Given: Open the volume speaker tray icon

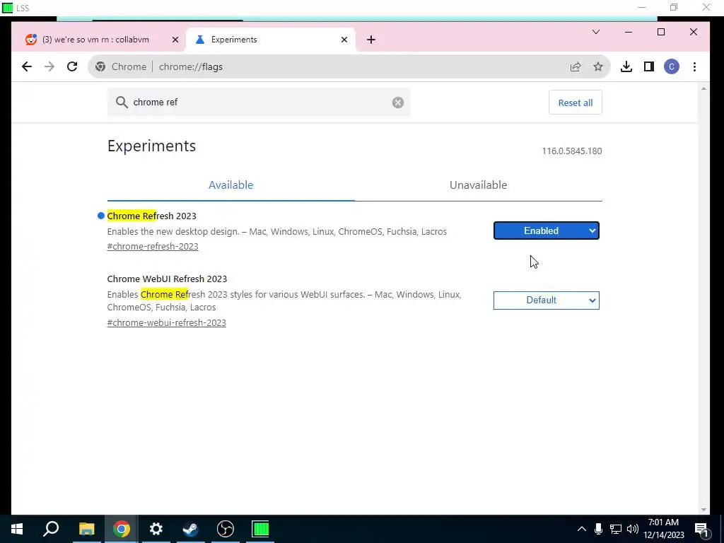Looking at the screenshot, I should [633, 529].
